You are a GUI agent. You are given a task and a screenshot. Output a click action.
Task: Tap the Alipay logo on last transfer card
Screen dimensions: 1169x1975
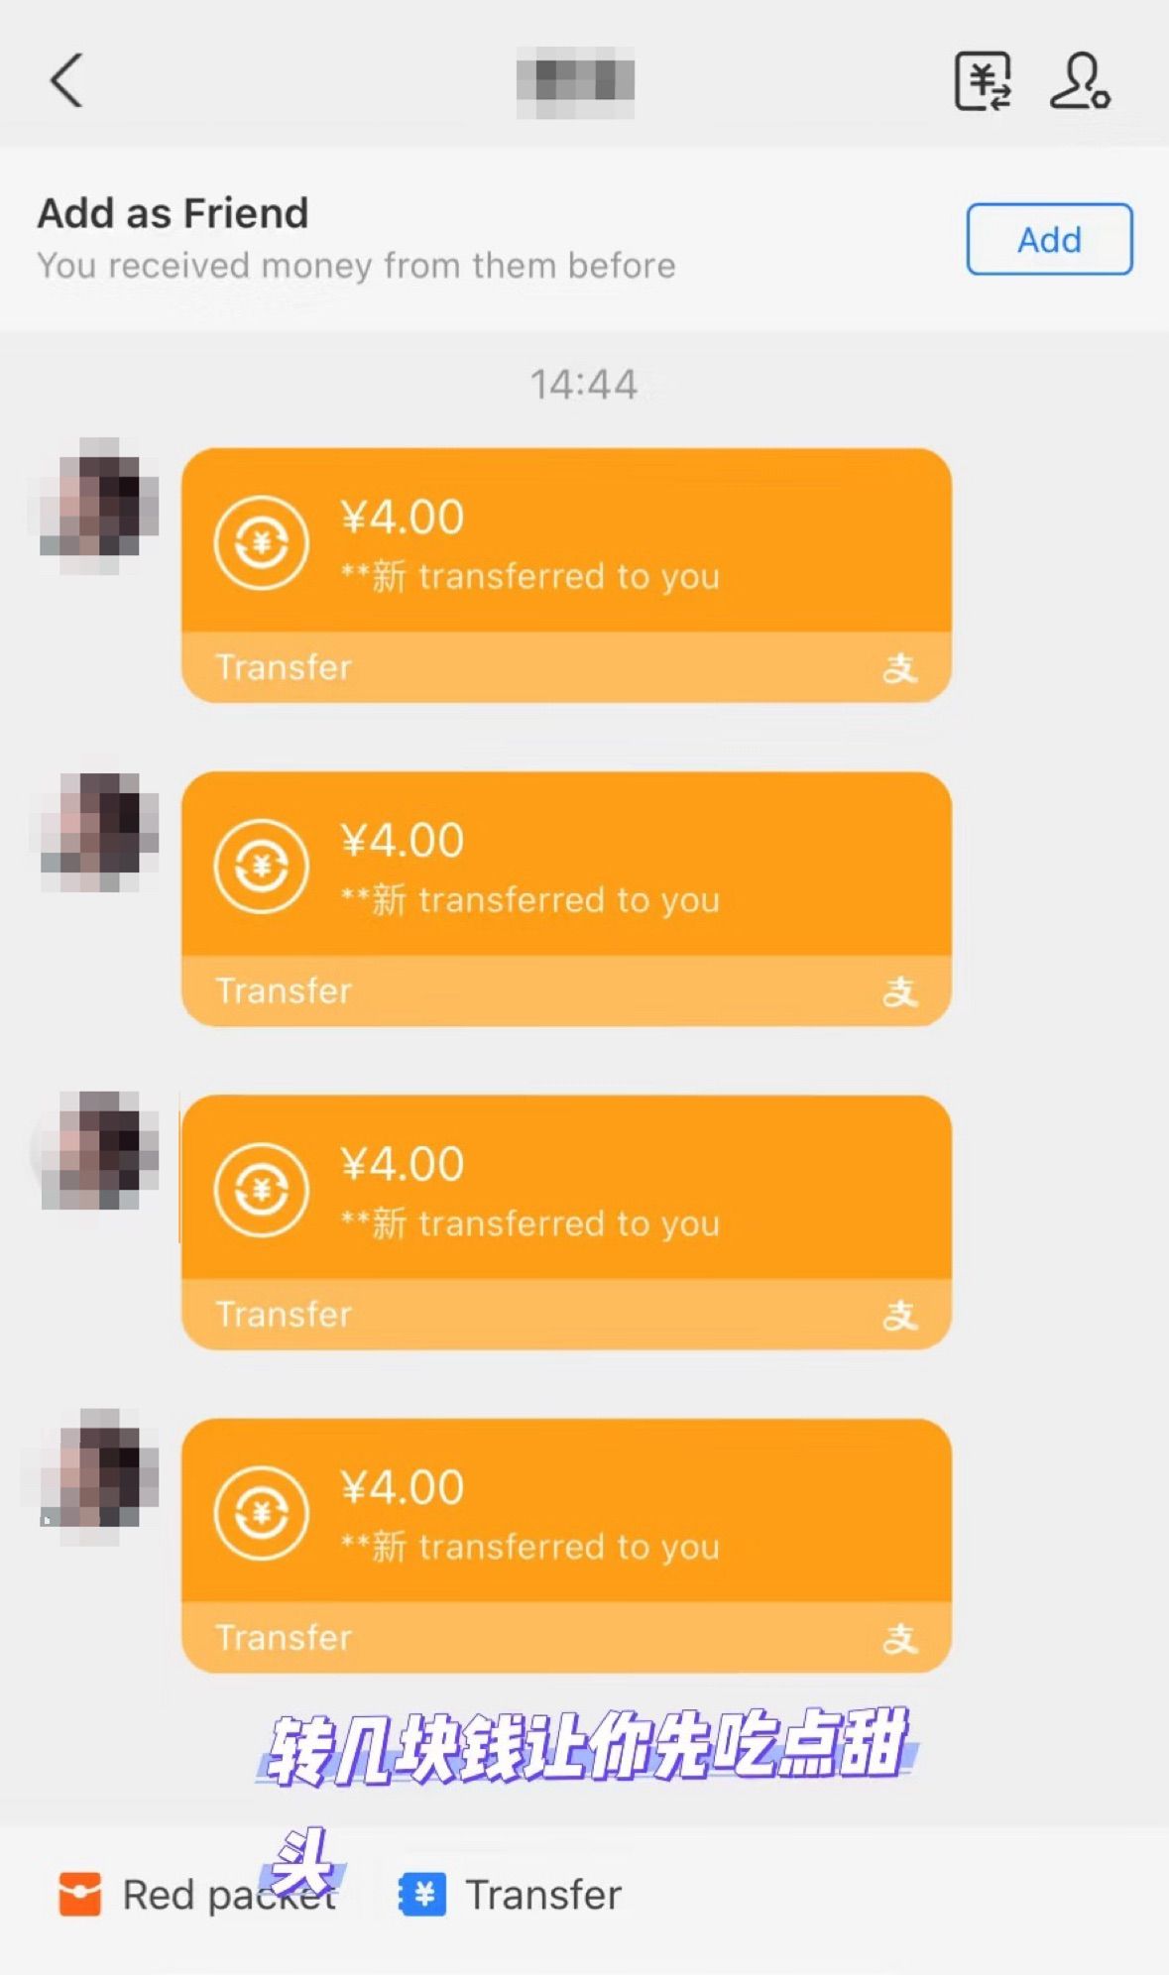click(x=900, y=1637)
